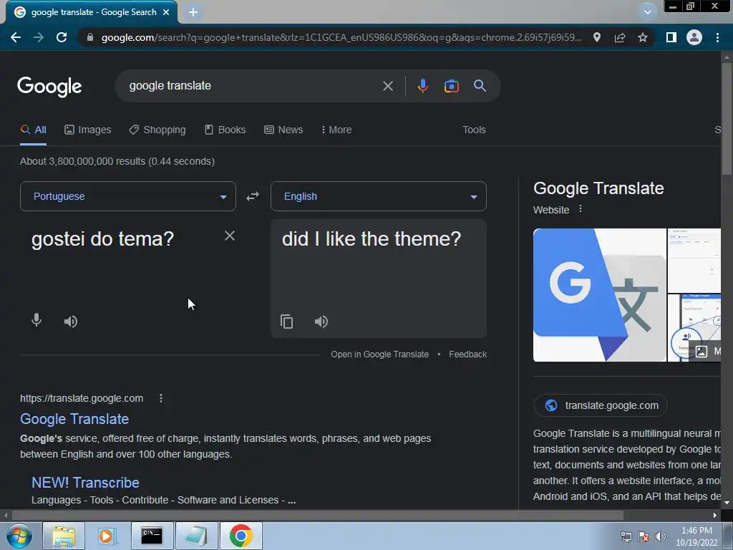Clear the source text gostei do tema

click(x=230, y=236)
